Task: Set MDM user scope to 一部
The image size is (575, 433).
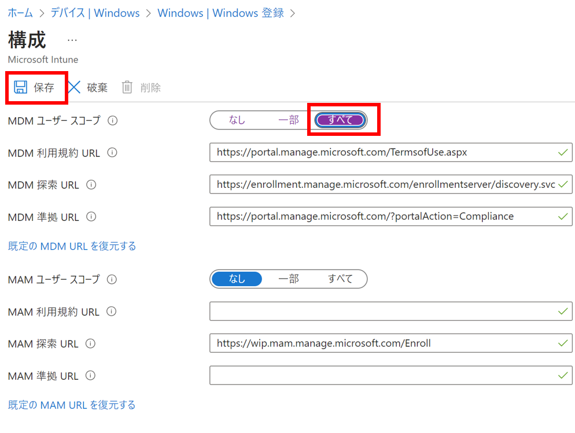Action: coord(288,120)
